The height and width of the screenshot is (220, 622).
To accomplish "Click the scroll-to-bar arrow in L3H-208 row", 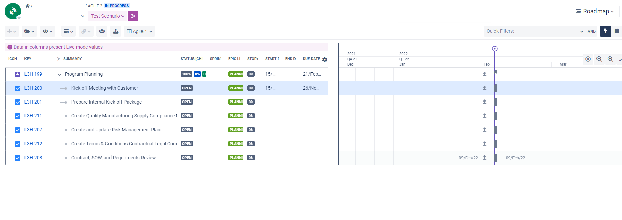I will [x=485, y=158].
